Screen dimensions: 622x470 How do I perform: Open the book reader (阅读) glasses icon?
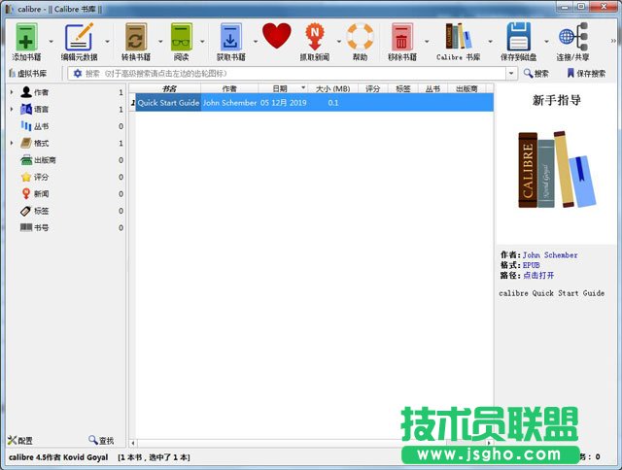click(x=181, y=38)
